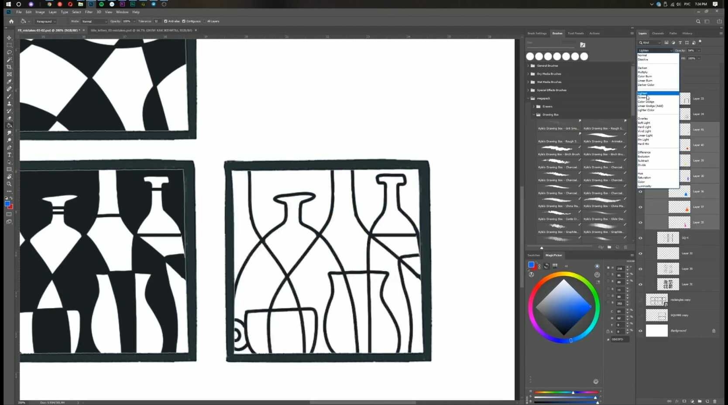Screen dimensions: 728x405
Task: Switch to the Brush Settings tab
Action: tap(537, 34)
